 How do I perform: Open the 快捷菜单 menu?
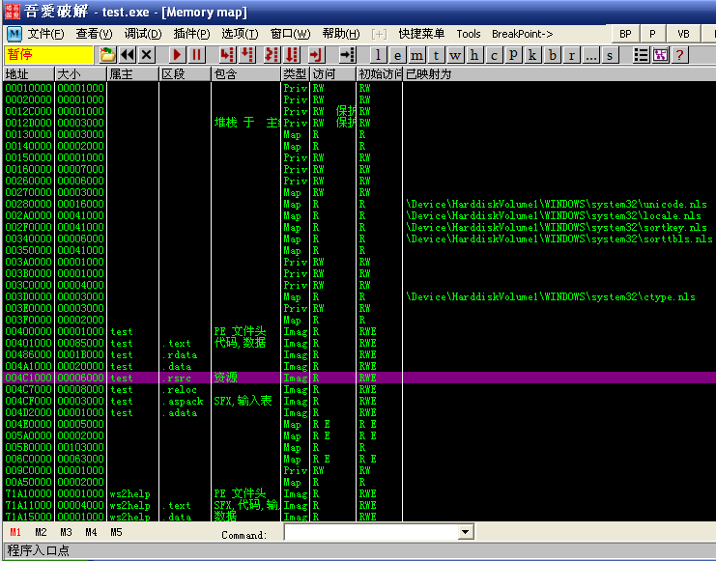point(421,34)
